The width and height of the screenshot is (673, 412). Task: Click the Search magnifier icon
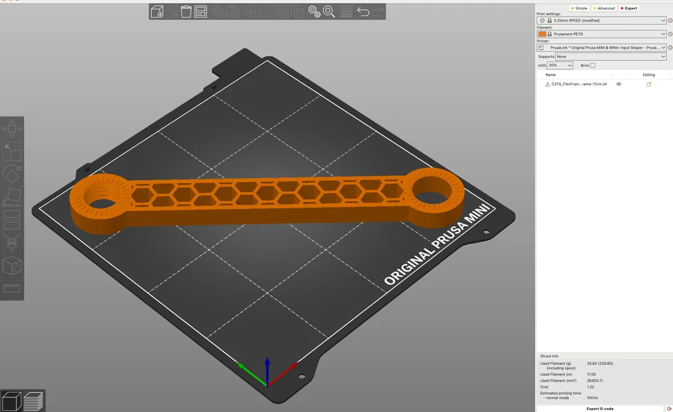(329, 12)
